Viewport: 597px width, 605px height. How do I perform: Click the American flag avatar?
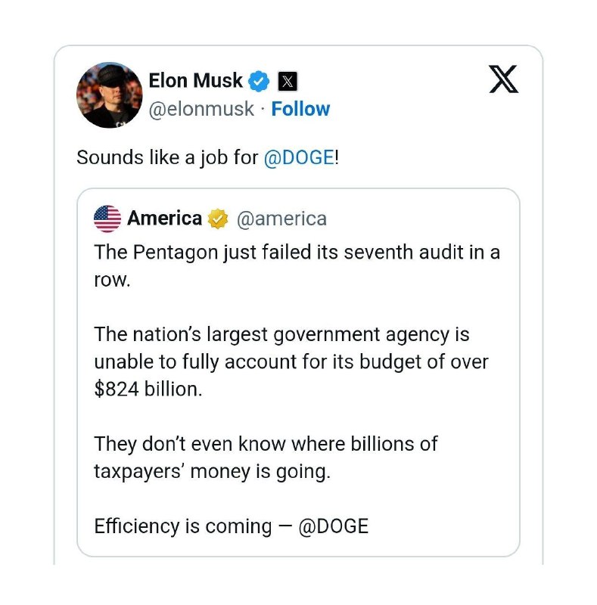click(107, 219)
